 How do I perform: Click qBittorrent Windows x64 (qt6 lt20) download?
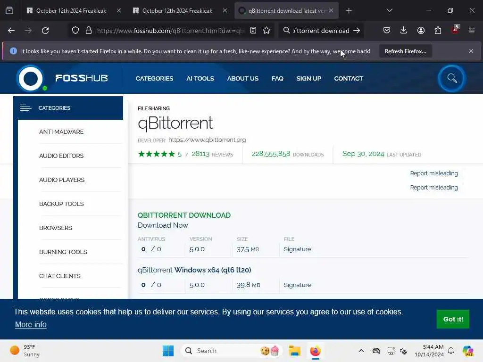[194, 270]
